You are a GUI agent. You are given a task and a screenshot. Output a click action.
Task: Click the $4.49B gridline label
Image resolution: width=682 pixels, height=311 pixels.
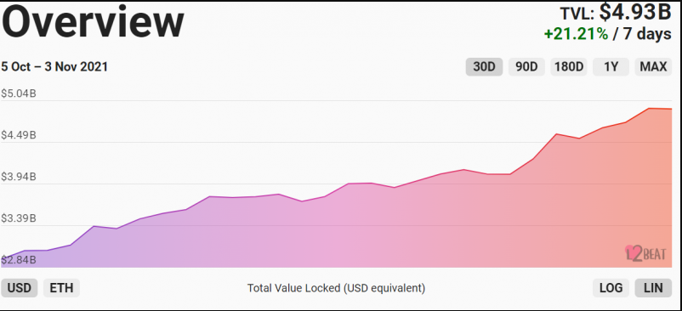tap(18, 135)
